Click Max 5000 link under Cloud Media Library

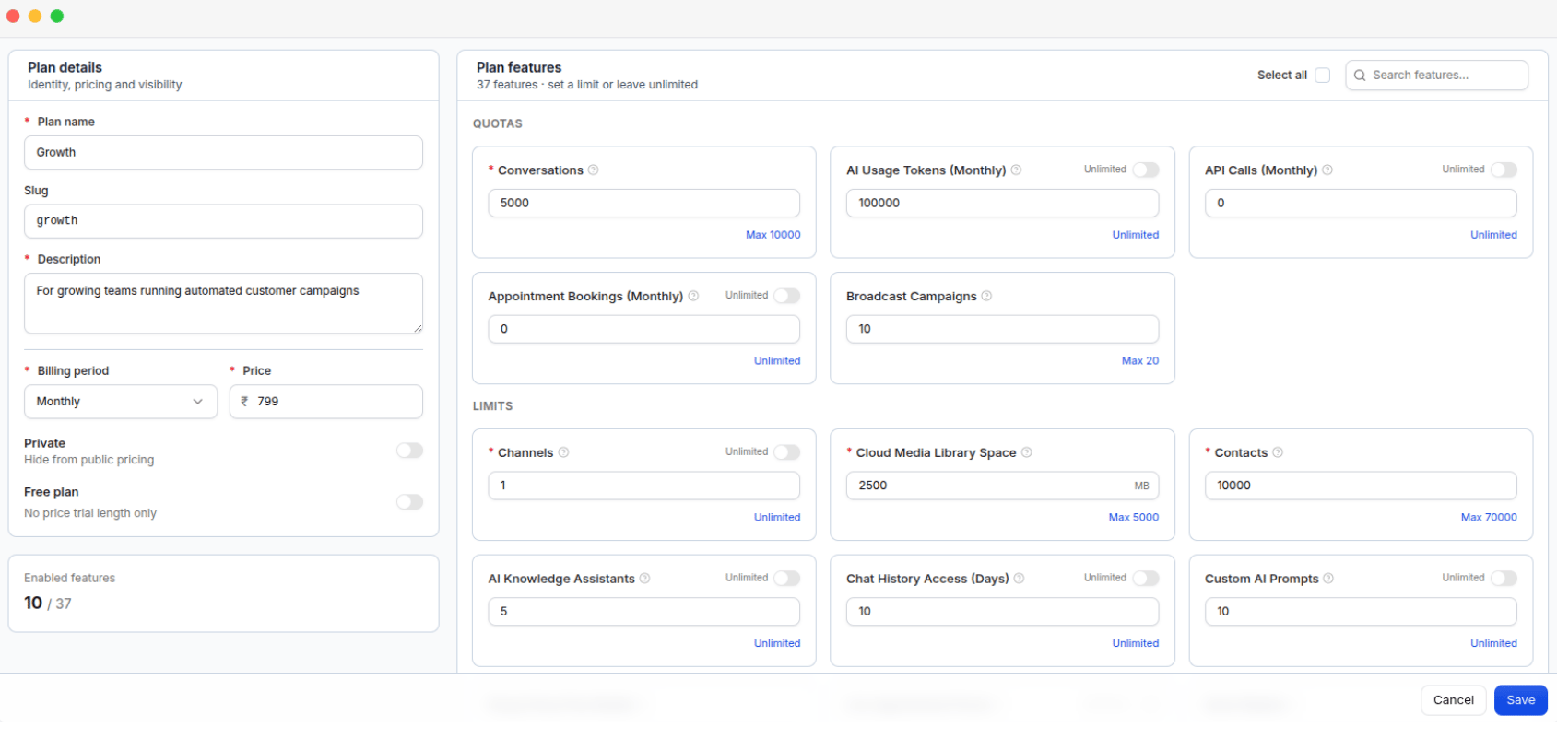pyautogui.click(x=1134, y=518)
